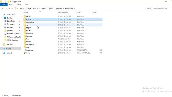Click the core folder icon
Screen dimensions: 172x97
pos(25,25)
